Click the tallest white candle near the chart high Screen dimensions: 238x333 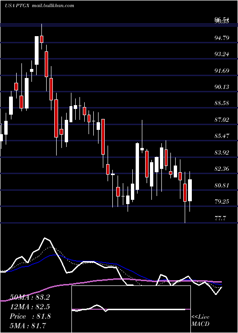37,50
